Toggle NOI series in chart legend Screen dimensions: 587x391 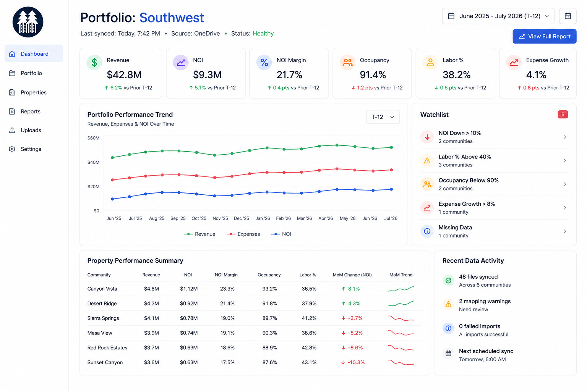coord(281,234)
